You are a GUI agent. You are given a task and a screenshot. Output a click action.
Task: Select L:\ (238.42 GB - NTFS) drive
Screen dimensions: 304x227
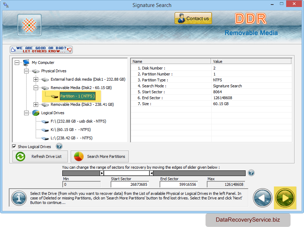[72, 138]
